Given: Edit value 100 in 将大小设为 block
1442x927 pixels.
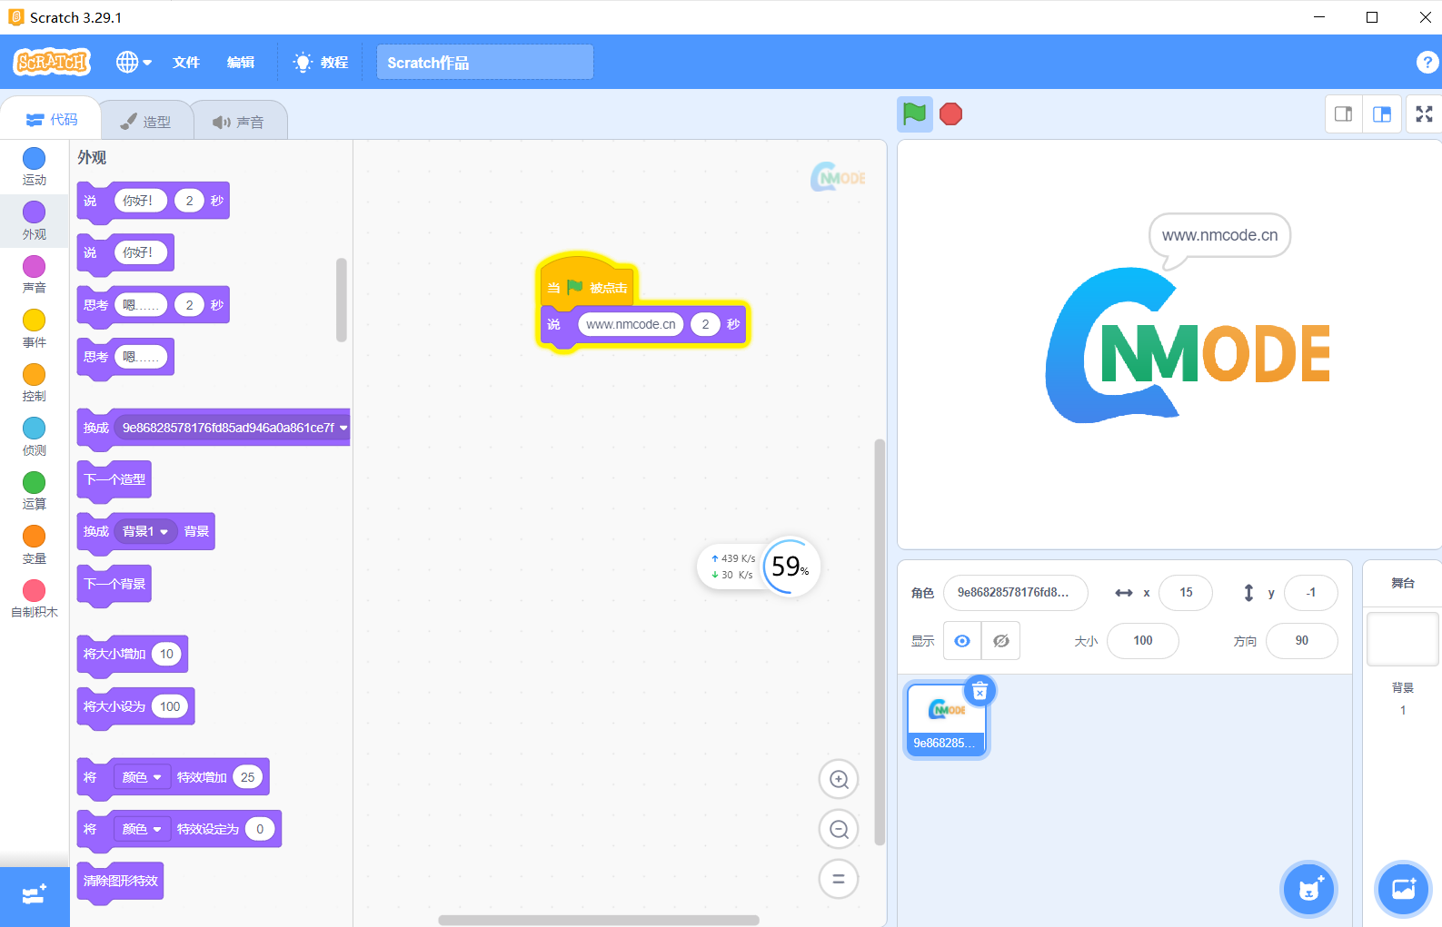Looking at the screenshot, I should click(170, 706).
